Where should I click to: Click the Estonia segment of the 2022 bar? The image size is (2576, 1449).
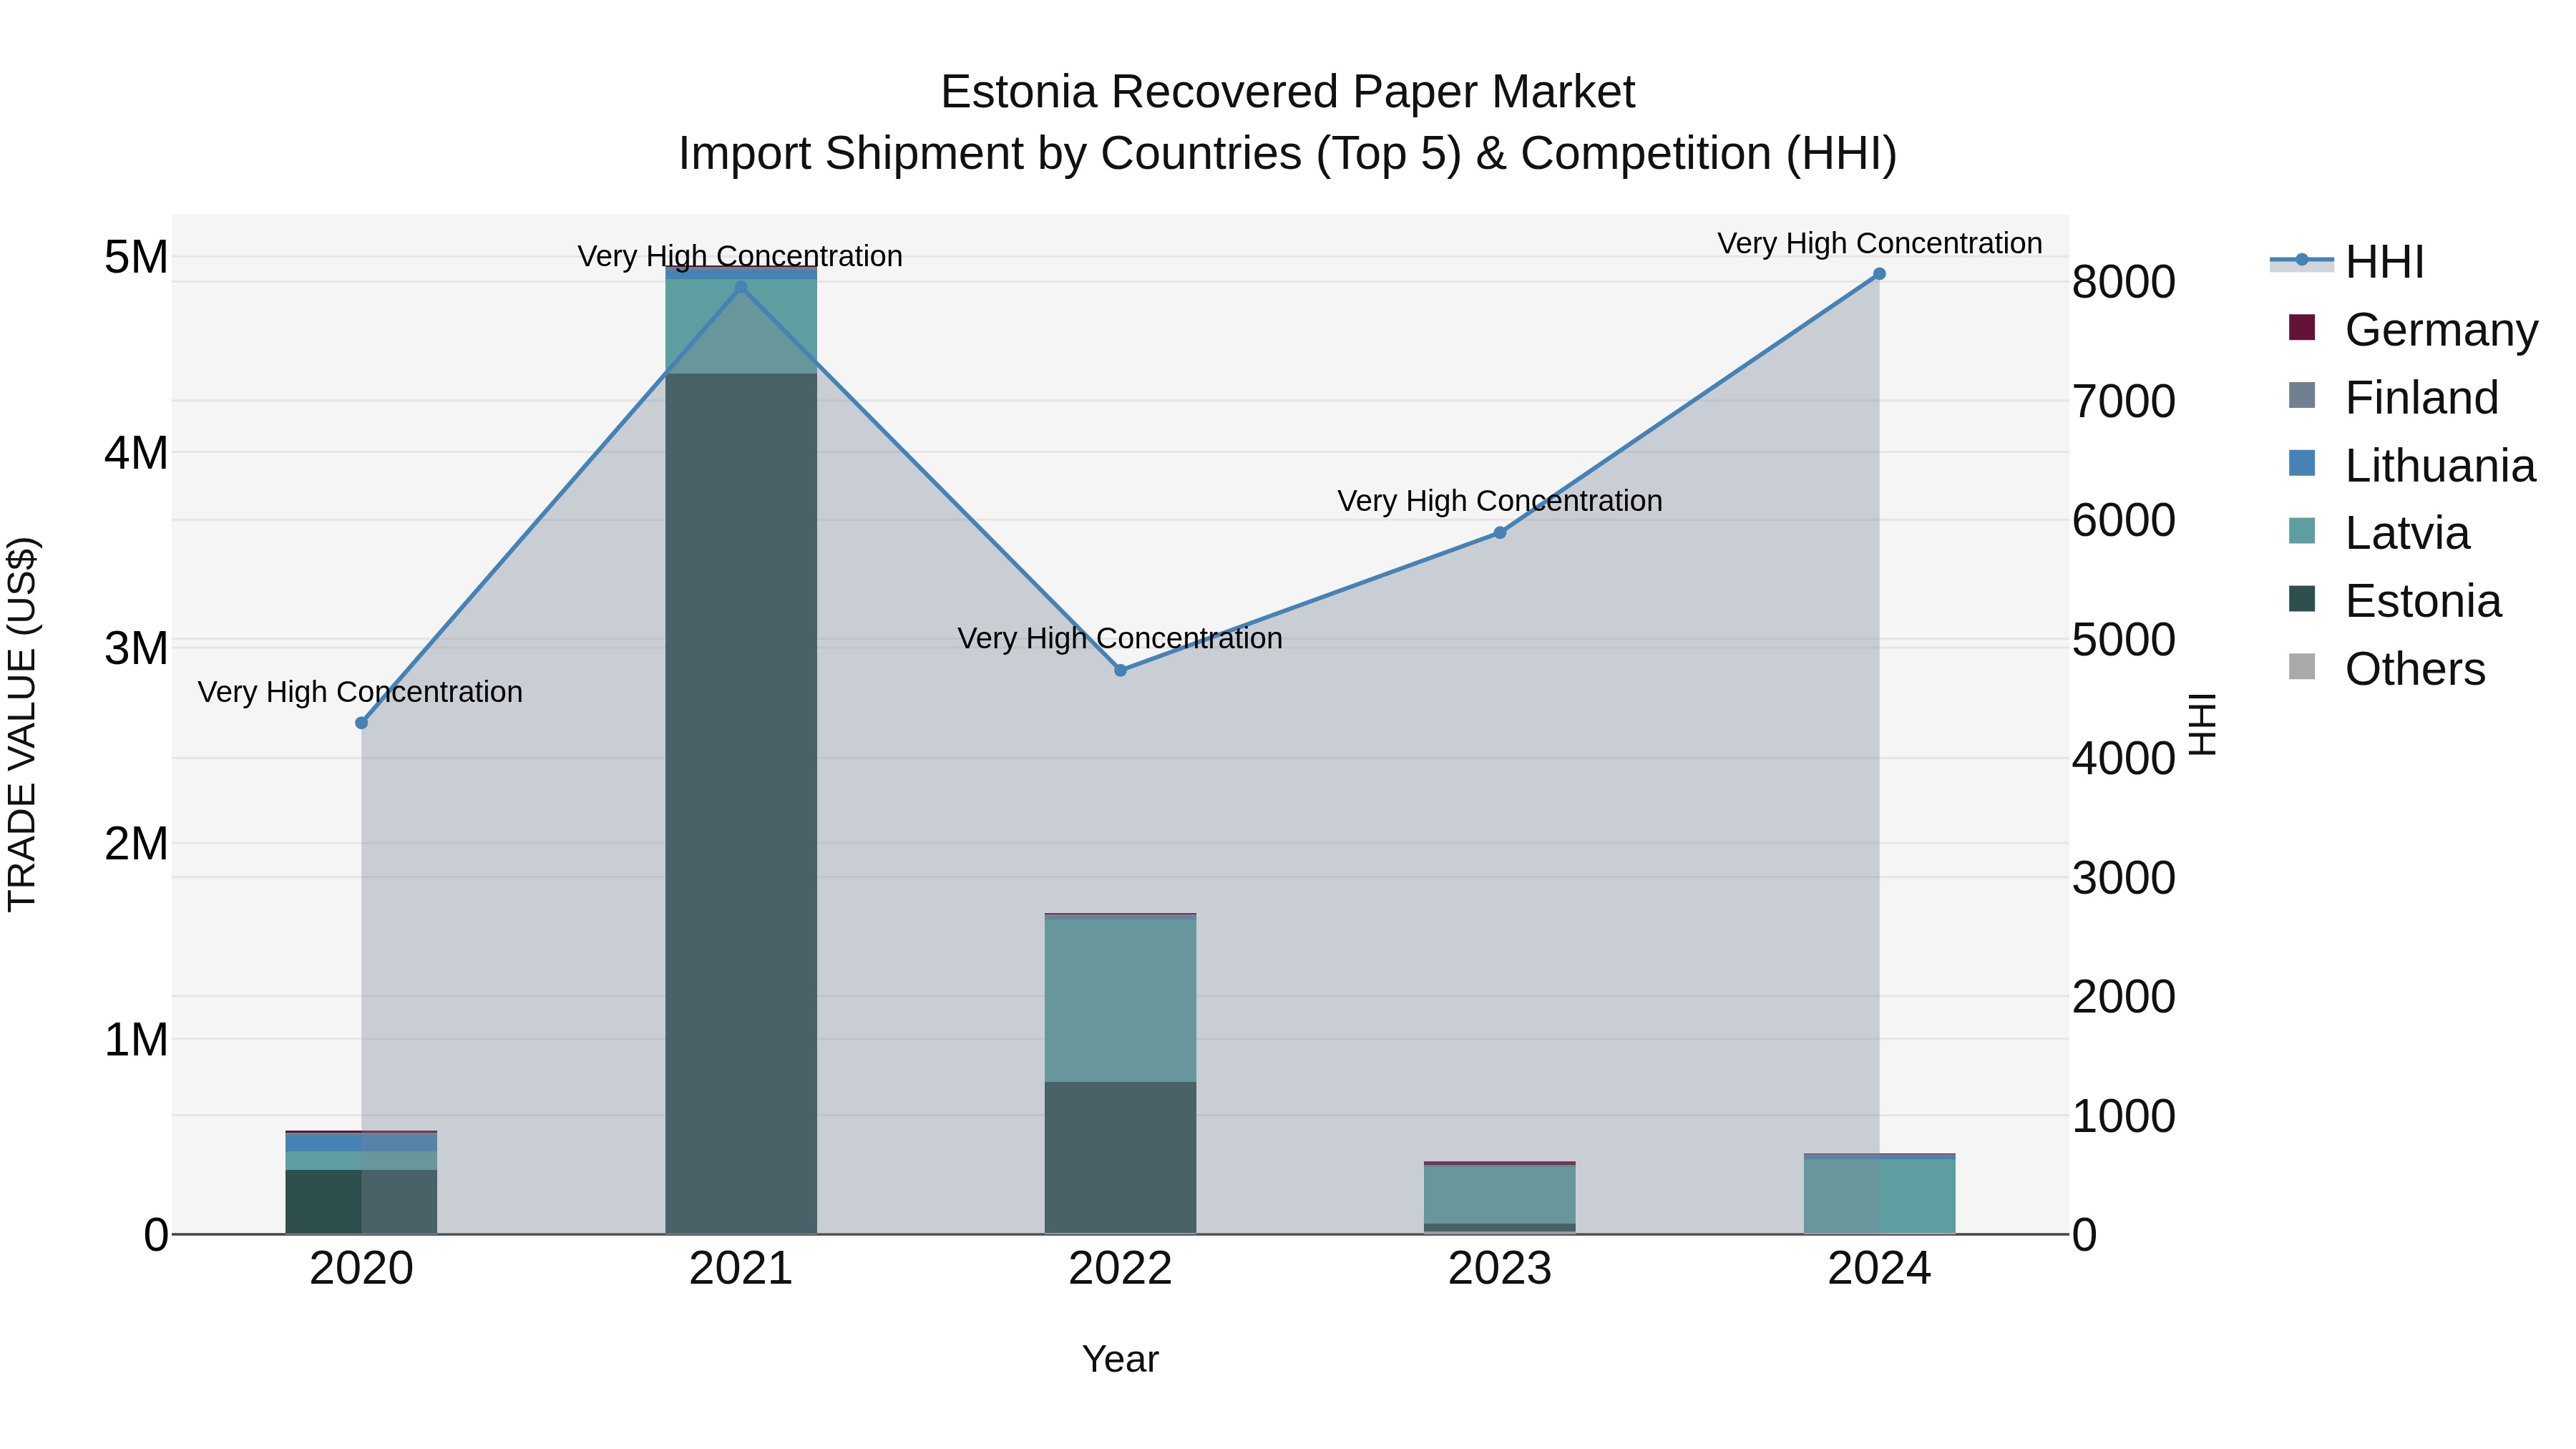(1121, 1157)
